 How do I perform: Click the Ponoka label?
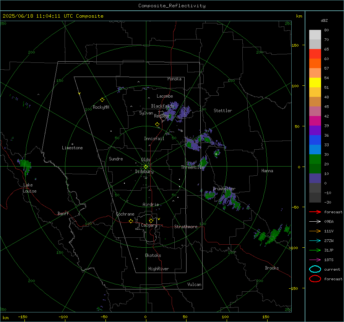pyautogui.click(x=174, y=79)
